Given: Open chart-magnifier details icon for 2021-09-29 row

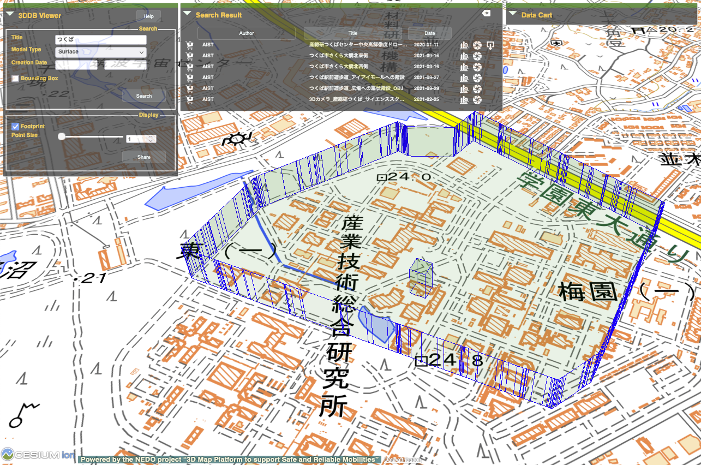Looking at the screenshot, I should coord(464,88).
